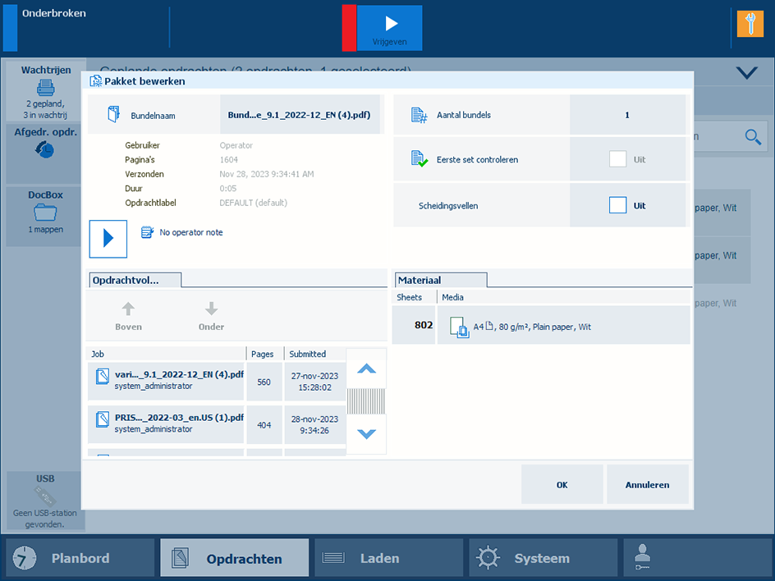Viewport: 775px width, 581px height.
Task: Open Afgedr. opdr. printed jobs
Action: 45,151
